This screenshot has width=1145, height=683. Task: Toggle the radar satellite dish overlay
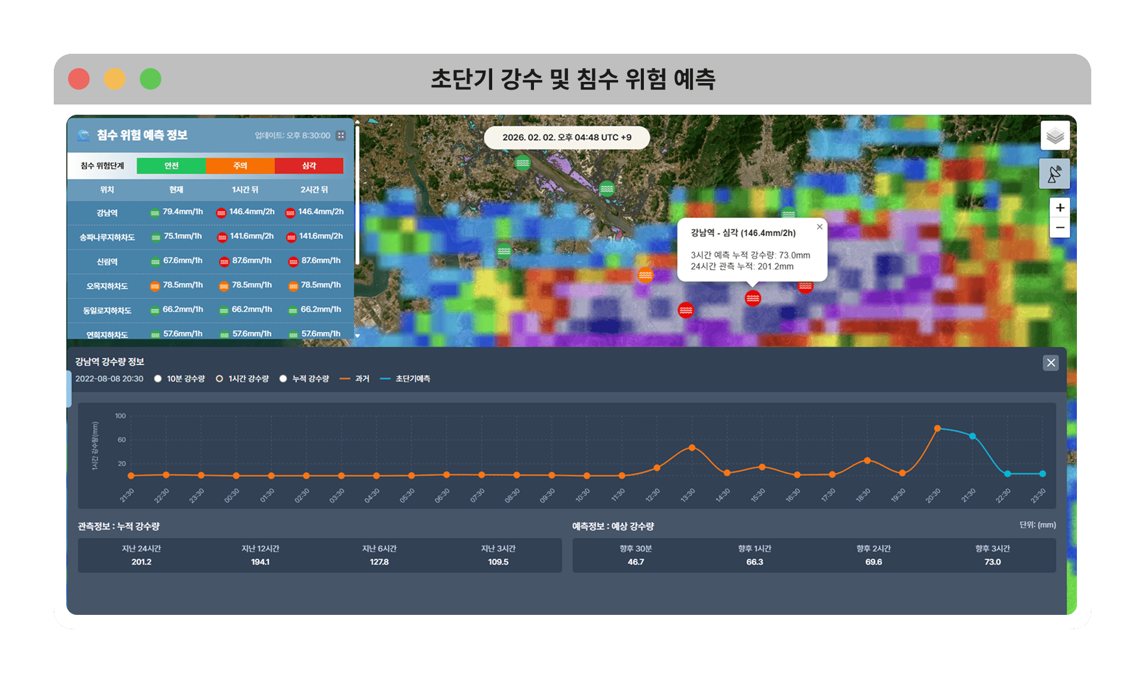pos(1055,174)
